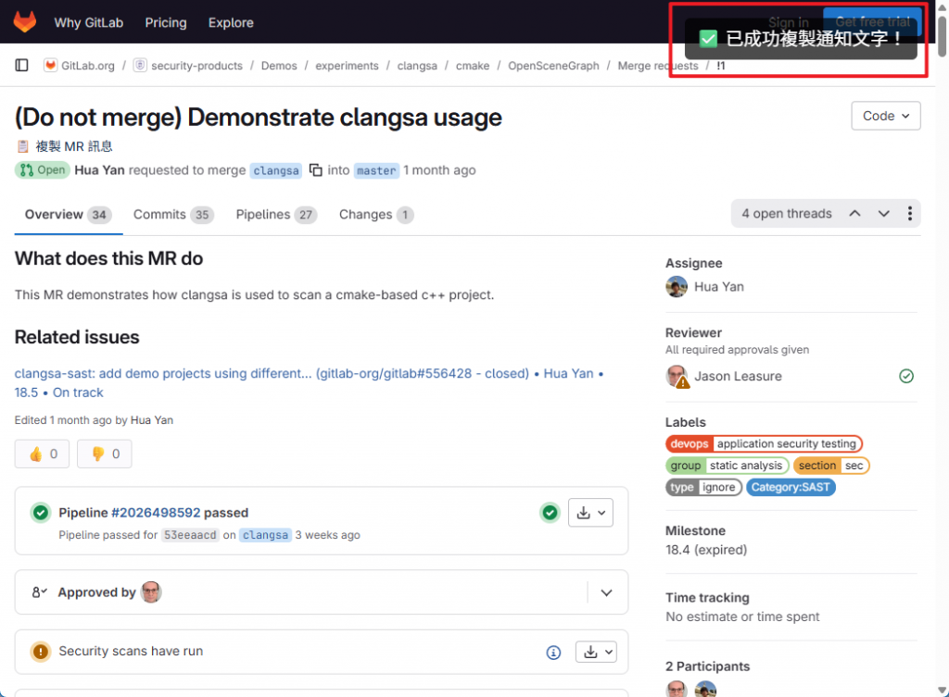Open the related issue gitlab#556428 link
Screen dimensions: 949x697
point(309,382)
